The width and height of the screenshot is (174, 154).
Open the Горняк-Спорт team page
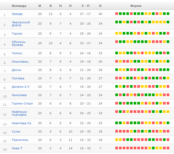[22, 103]
